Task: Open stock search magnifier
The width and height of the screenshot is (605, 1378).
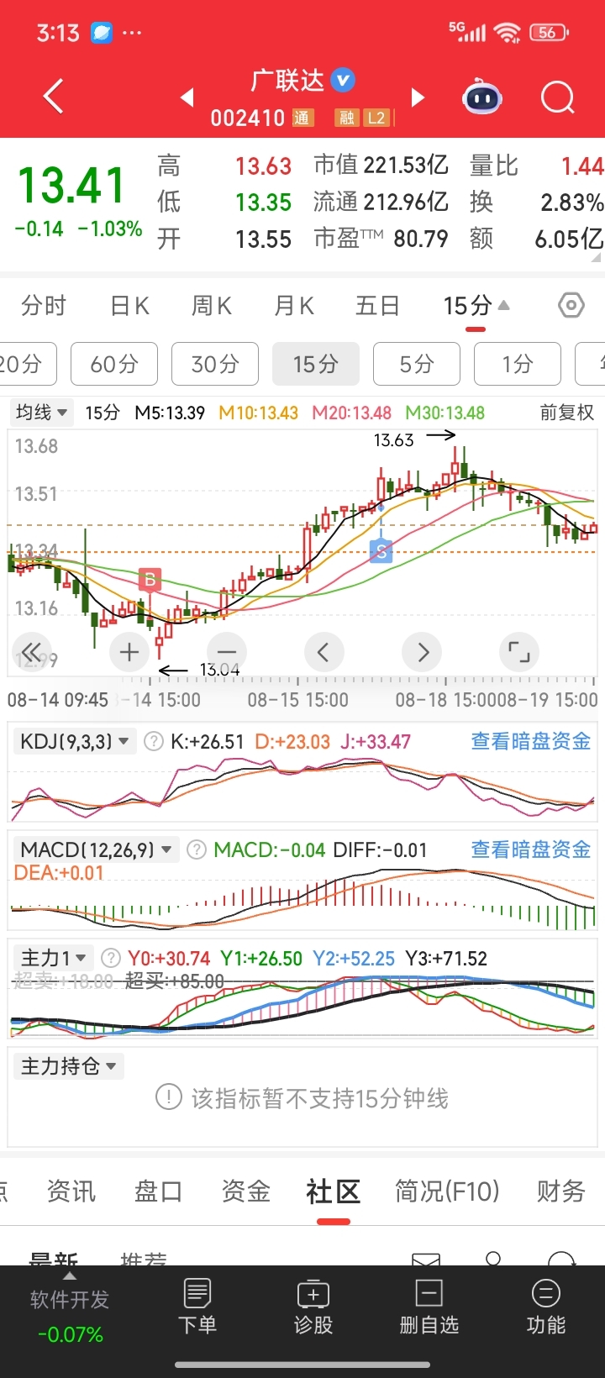Action: [x=558, y=97]
